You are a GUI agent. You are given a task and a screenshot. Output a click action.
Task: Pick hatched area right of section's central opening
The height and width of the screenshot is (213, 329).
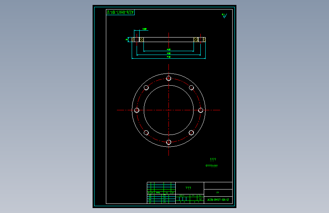[196, 40]
